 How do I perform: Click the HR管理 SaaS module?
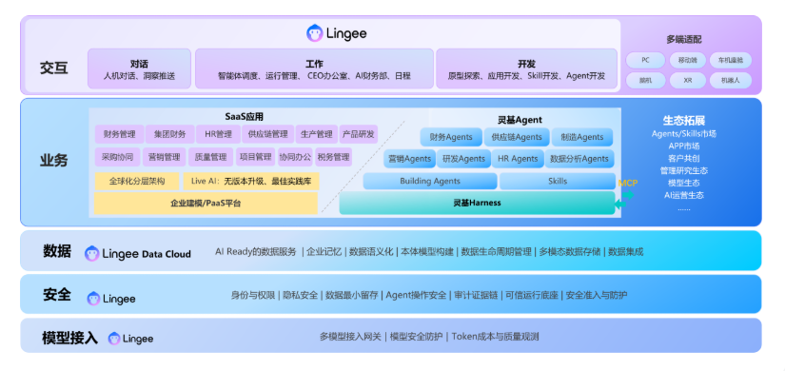pyautogui.click(x=218, y=134)
